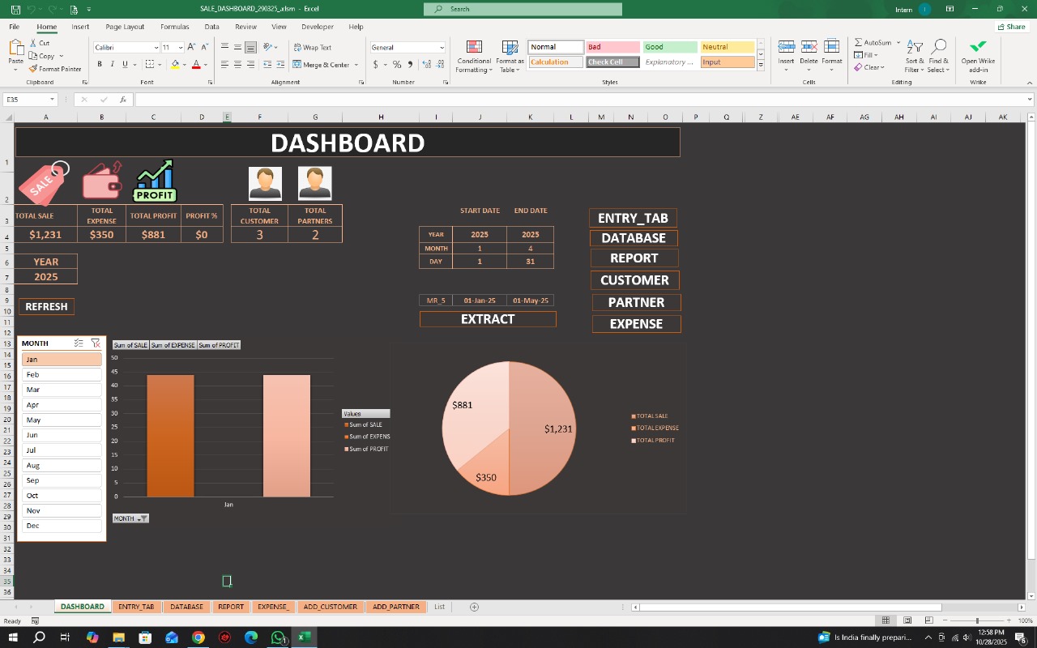1037x648 pixels.
Task: Open the Fill Color swatch menu
Action: pyautogui.click(x=173, y=64)
